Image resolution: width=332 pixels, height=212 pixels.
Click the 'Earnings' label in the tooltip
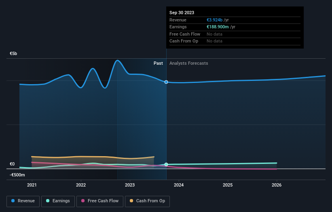pos(178,27)
